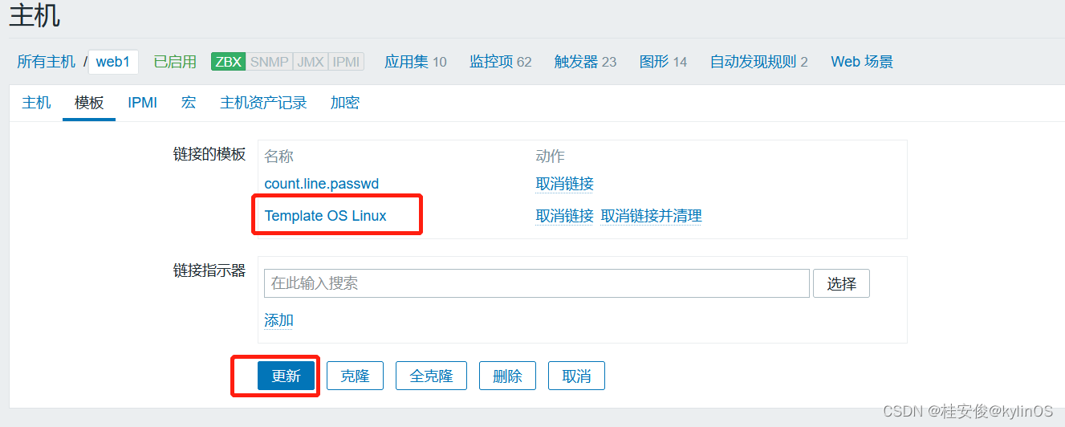The image size is (1065, 427).
Task: Toggle the 已启用 host status
Action: pos(175,62)
